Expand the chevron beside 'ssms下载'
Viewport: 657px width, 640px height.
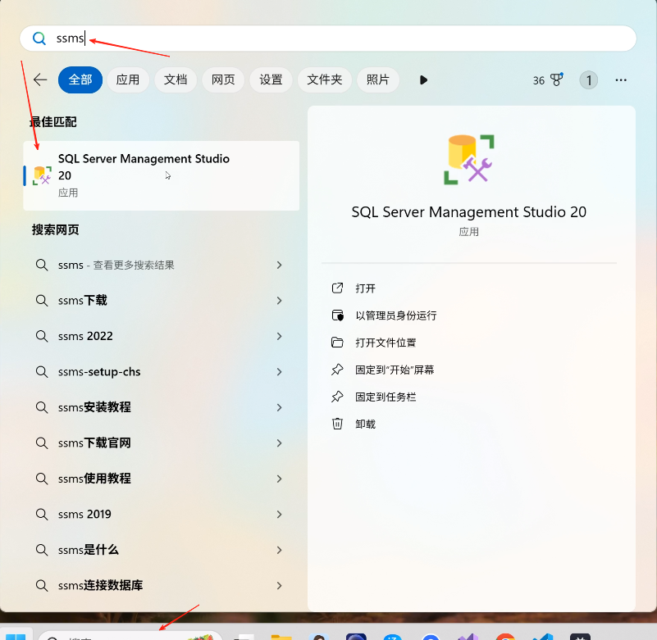279,301
